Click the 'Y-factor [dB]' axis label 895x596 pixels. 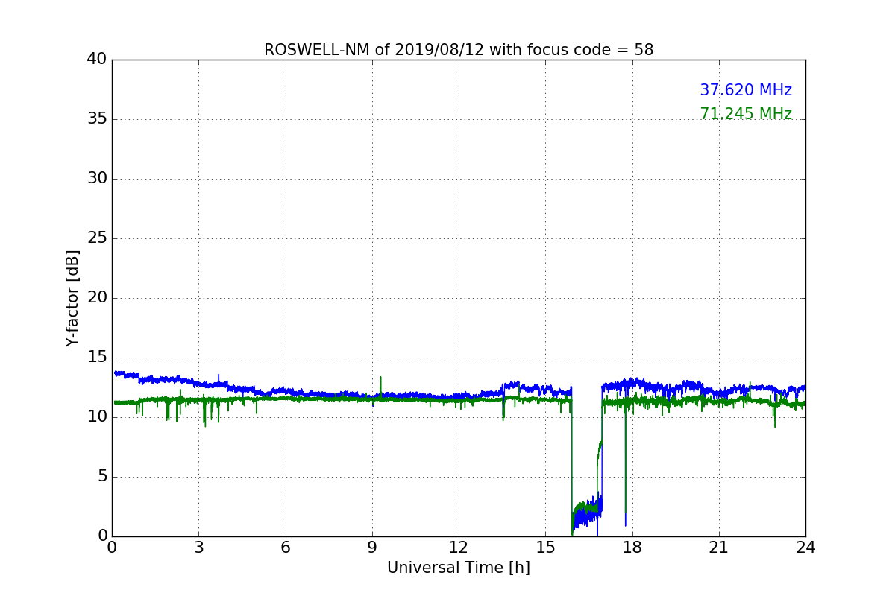pyautogui.click(x=72, y=298)
